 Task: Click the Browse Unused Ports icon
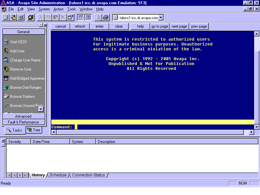pos(6,106)
